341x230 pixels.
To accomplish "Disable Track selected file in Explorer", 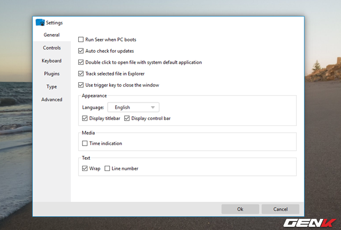I will point(81,74).
